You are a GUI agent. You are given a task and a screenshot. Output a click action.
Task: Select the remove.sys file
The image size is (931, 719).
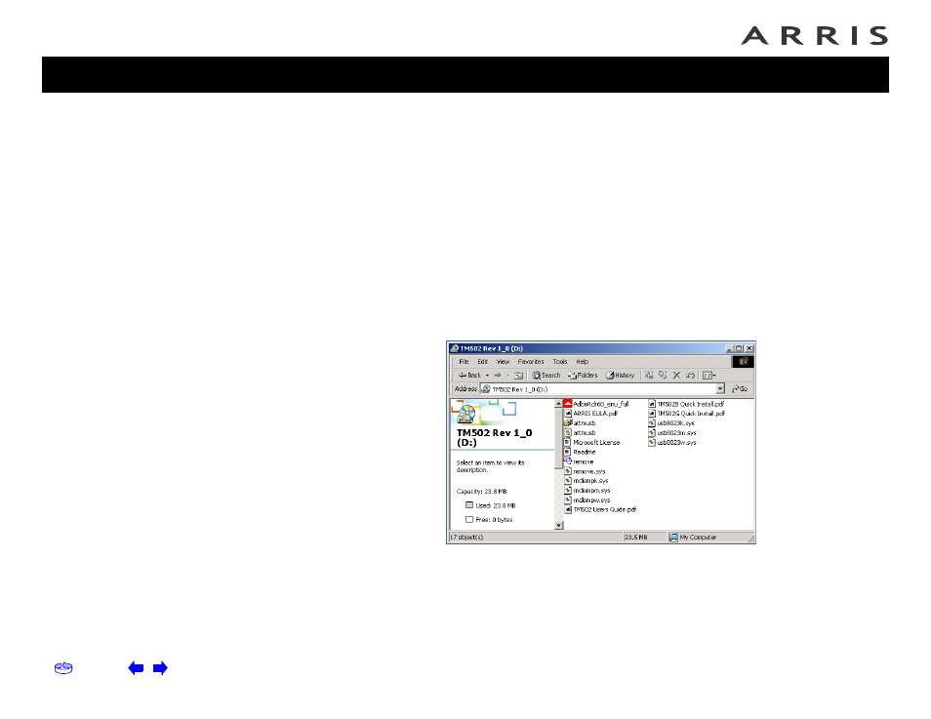[585, 471]
